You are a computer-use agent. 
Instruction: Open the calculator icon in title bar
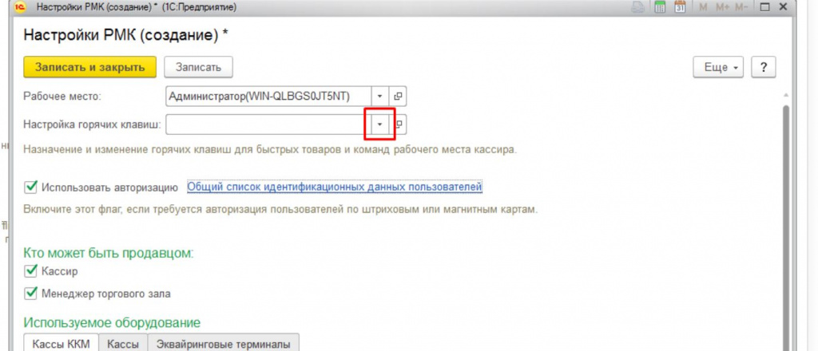coord(660,7)
